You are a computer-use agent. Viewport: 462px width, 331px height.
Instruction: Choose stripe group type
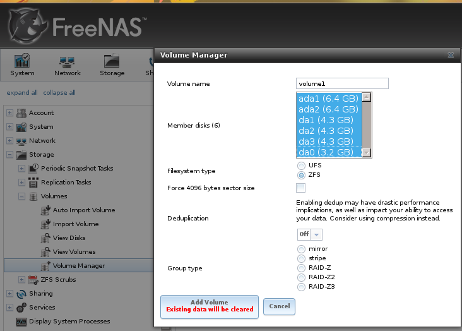(x=301, y=258)
